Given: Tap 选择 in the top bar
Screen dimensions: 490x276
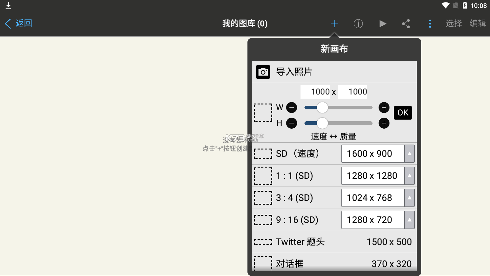Looking at the screenshot, I should (454, 23).
